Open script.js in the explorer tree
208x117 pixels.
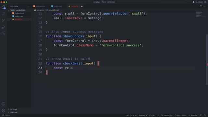(19, 19)
